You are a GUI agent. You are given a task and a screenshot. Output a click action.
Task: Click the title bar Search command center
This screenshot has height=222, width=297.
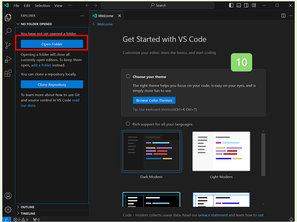pos(157,5)
